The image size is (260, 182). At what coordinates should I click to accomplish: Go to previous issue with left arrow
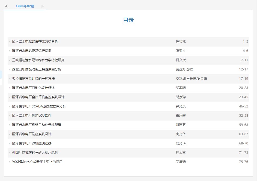[6, 6]
